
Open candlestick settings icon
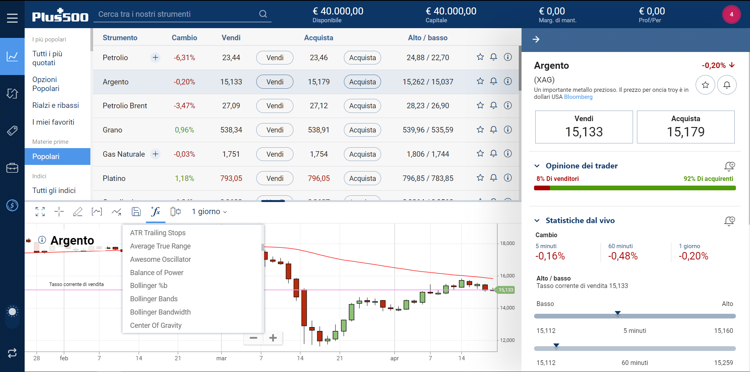coord(175,212)
